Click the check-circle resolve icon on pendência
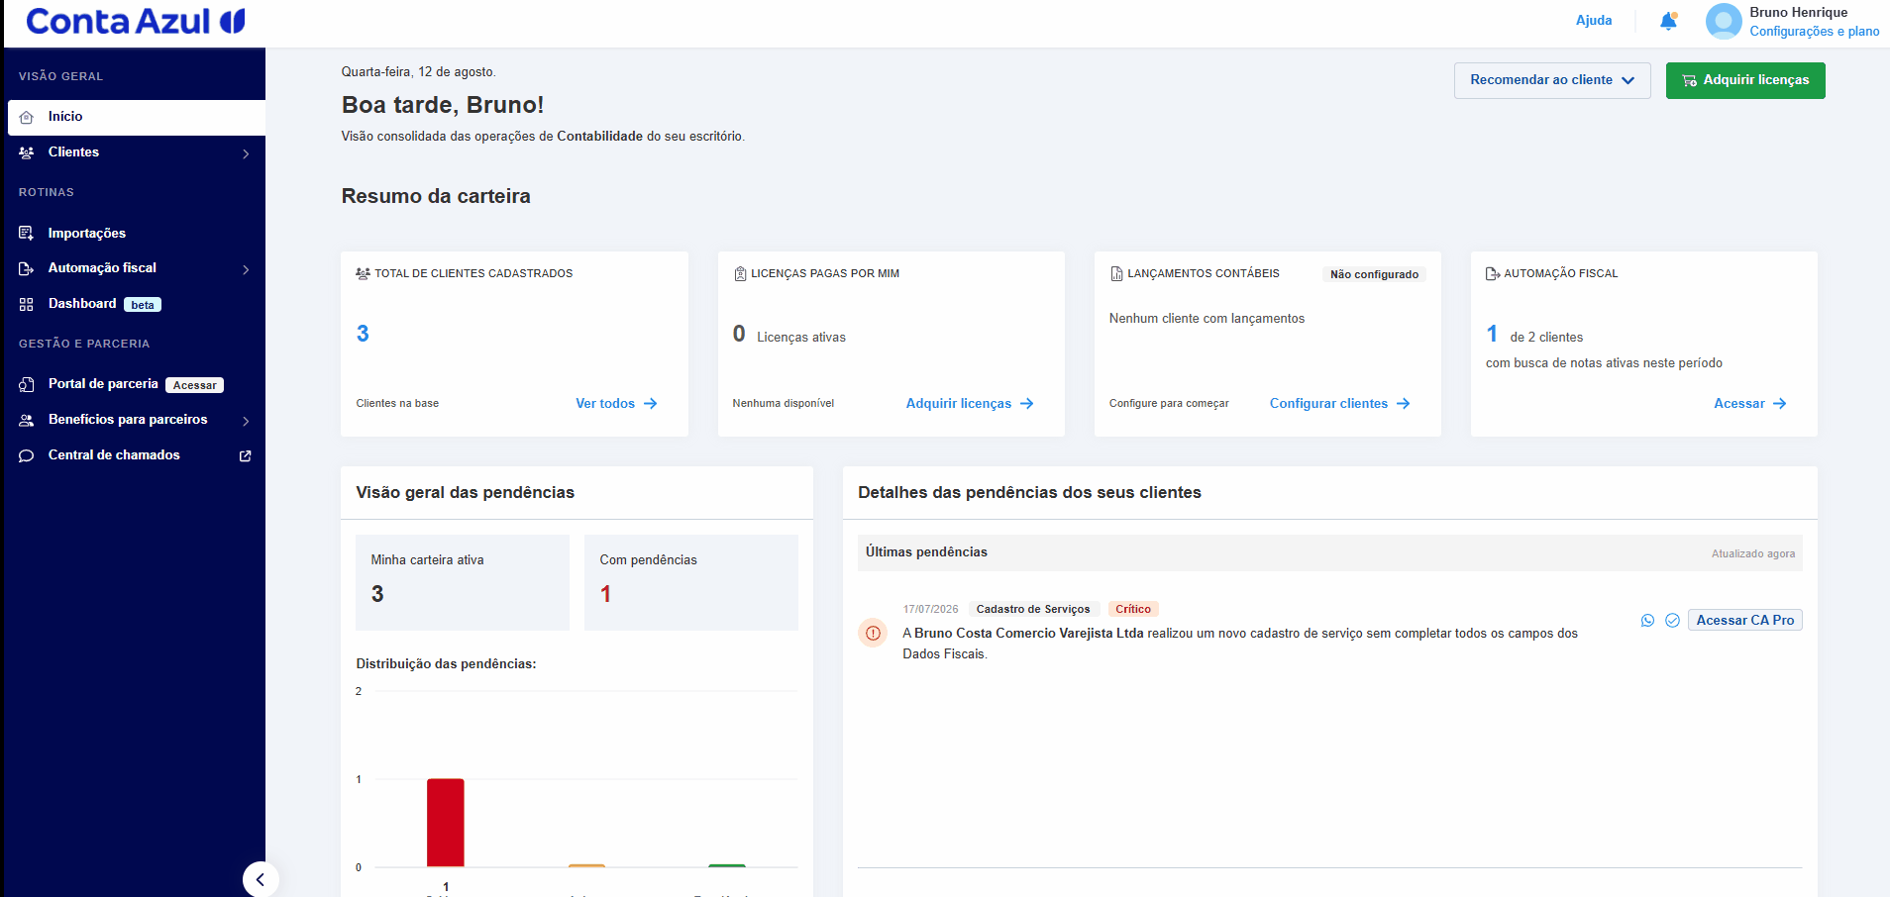 pos(1672,620)
